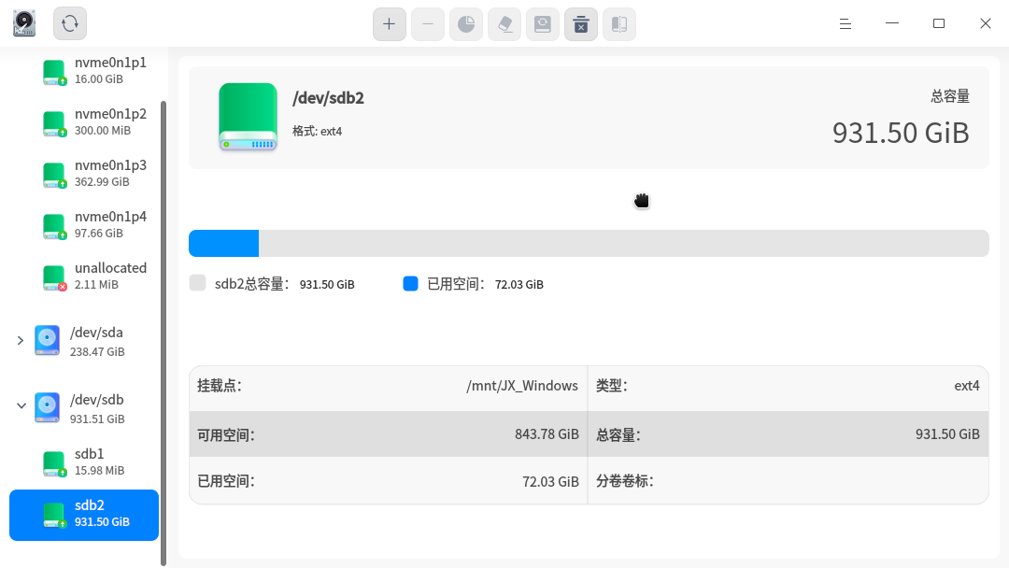Click the 总容量 header label at top right
This screenshot has width=1009, height=568.
coord(950,96)
